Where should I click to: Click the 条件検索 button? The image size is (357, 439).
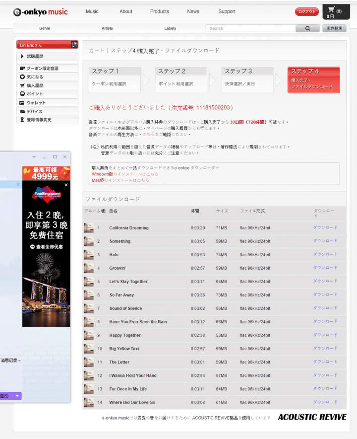point(334,28)
